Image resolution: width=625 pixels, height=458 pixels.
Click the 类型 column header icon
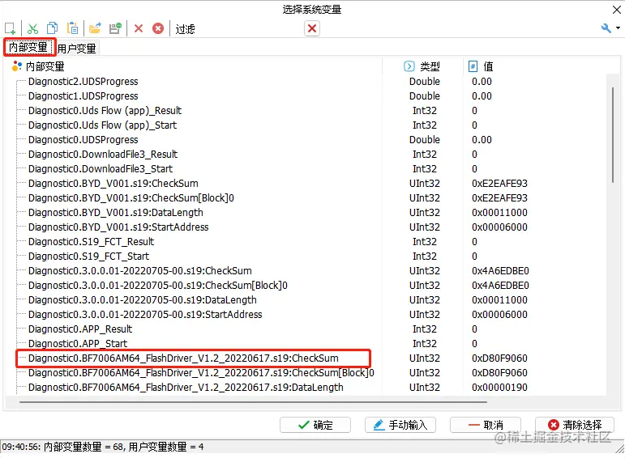tap(409, 66)
